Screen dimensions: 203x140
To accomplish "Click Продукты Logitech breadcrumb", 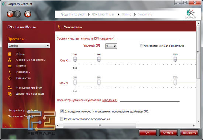I will 73,14.
